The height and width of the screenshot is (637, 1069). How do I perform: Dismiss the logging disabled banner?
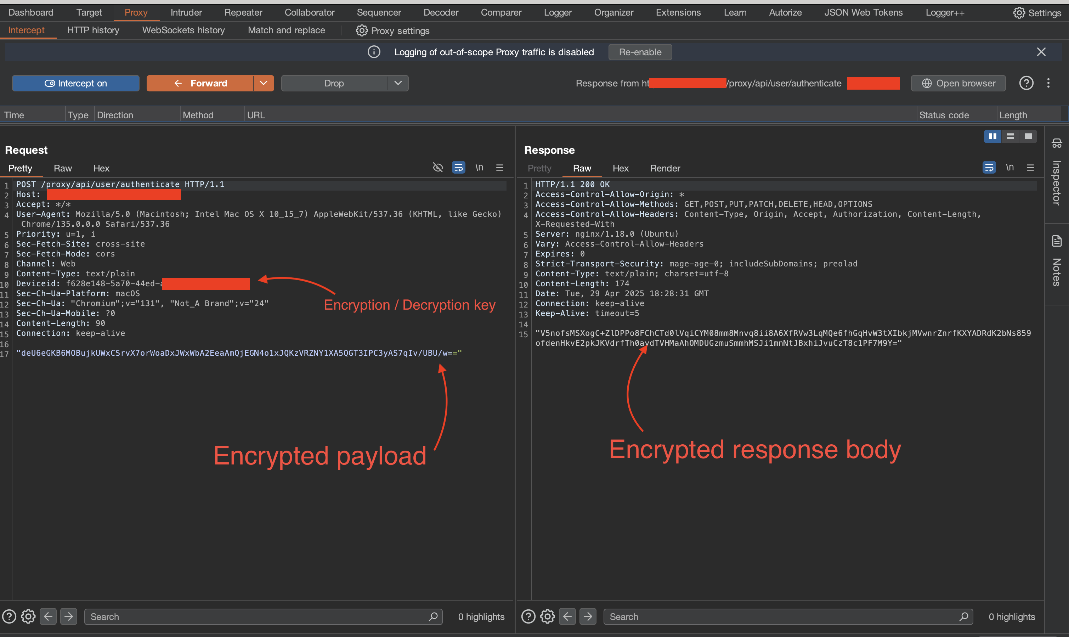1041,52
